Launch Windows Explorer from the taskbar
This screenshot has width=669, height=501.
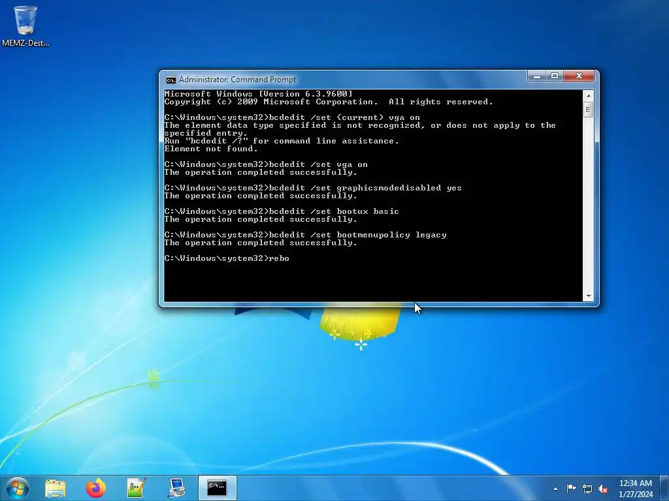tap(56, 488)
